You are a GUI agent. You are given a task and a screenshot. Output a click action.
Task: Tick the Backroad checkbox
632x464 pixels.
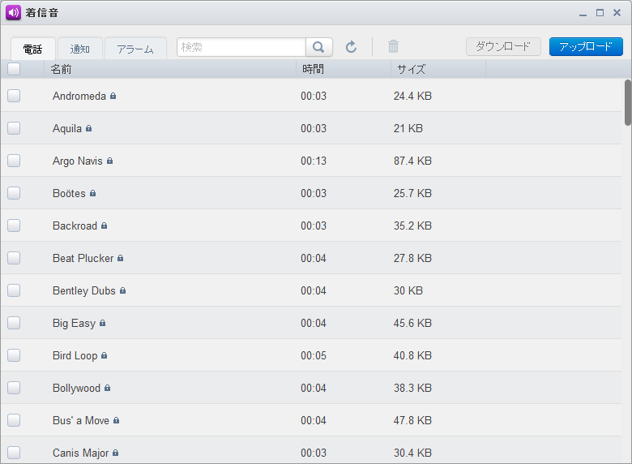[x=14, y=226]
